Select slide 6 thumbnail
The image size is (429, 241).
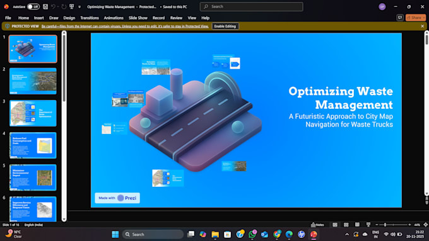(33, 209)
